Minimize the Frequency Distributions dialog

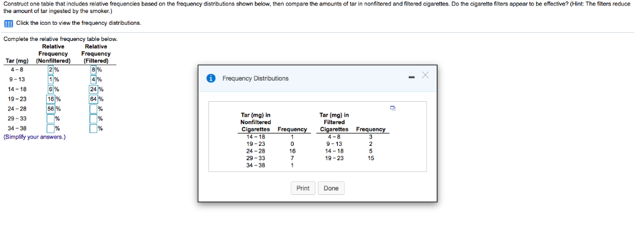412,77
